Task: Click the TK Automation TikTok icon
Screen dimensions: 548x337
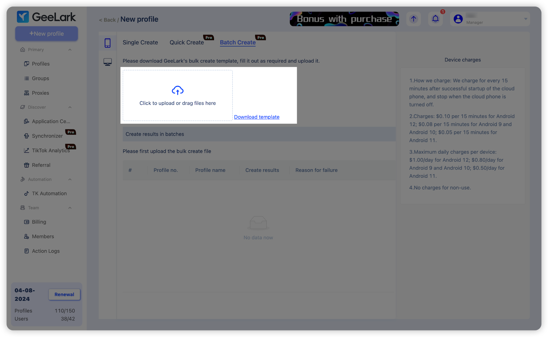Action: (x=26, y=194)
